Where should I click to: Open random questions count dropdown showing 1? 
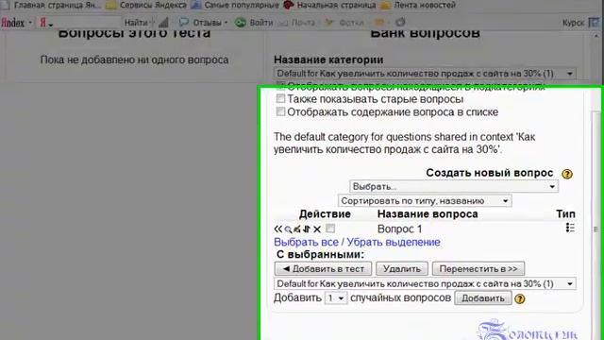tap(336, 298)
